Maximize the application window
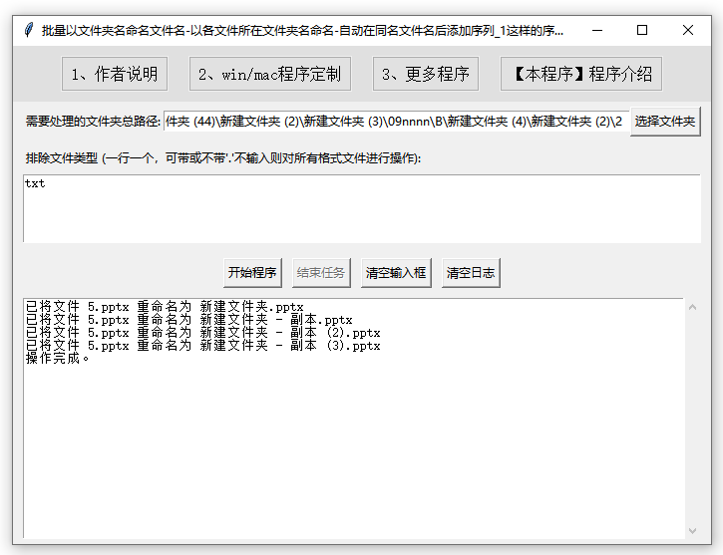This screenshot has height=555, width=723. (642, 31)
